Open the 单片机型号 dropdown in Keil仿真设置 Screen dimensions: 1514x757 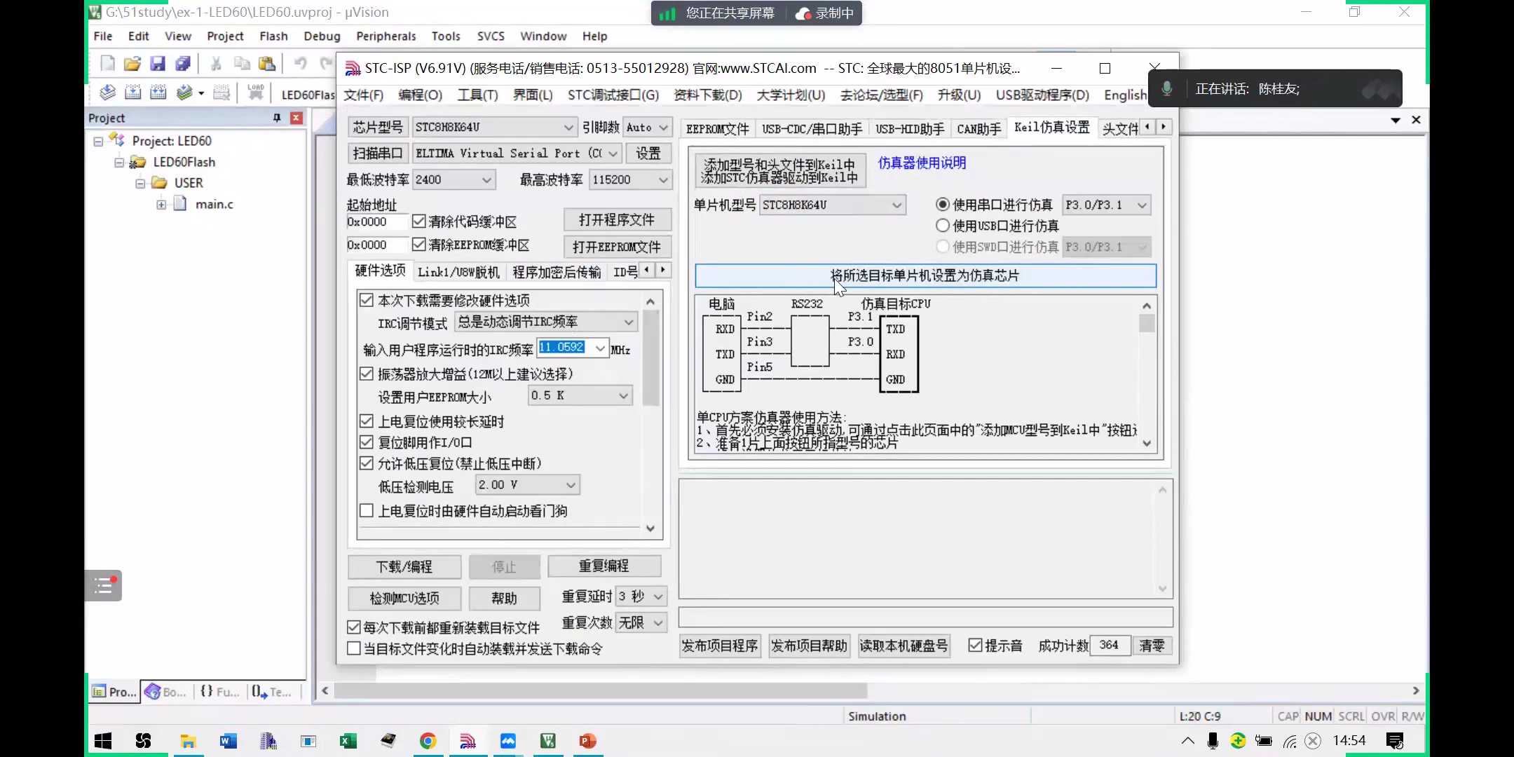(x=833, y=205)
